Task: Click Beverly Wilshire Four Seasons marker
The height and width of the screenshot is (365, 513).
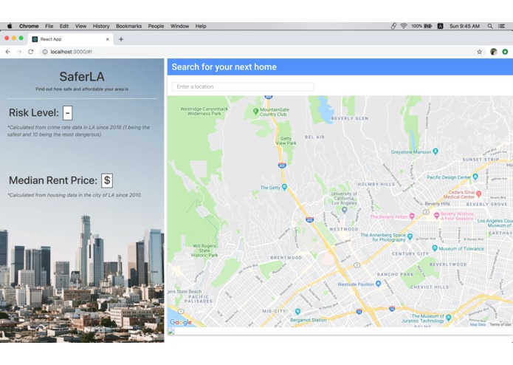Action: point(436,216)
